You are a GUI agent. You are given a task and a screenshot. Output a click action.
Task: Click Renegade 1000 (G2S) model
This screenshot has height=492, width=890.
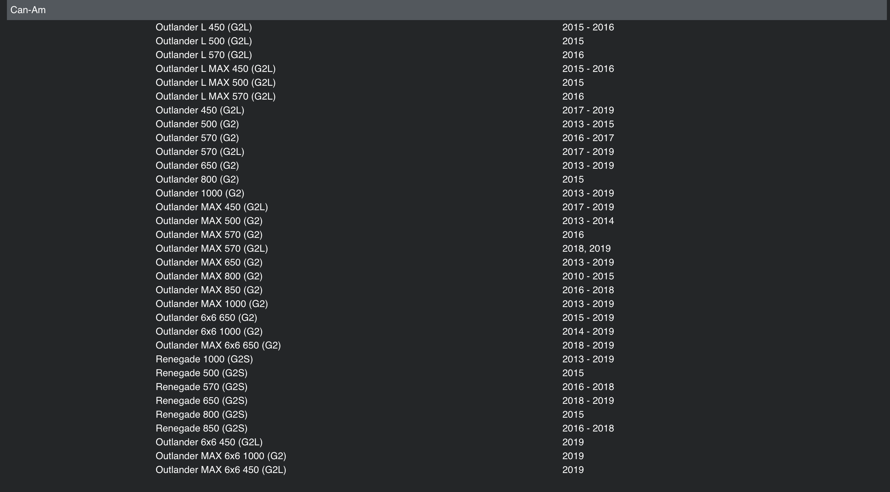(x=204, y=359)
